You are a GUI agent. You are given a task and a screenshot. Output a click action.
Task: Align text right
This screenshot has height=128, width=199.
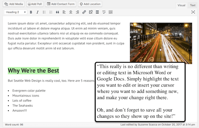point(77,12)
